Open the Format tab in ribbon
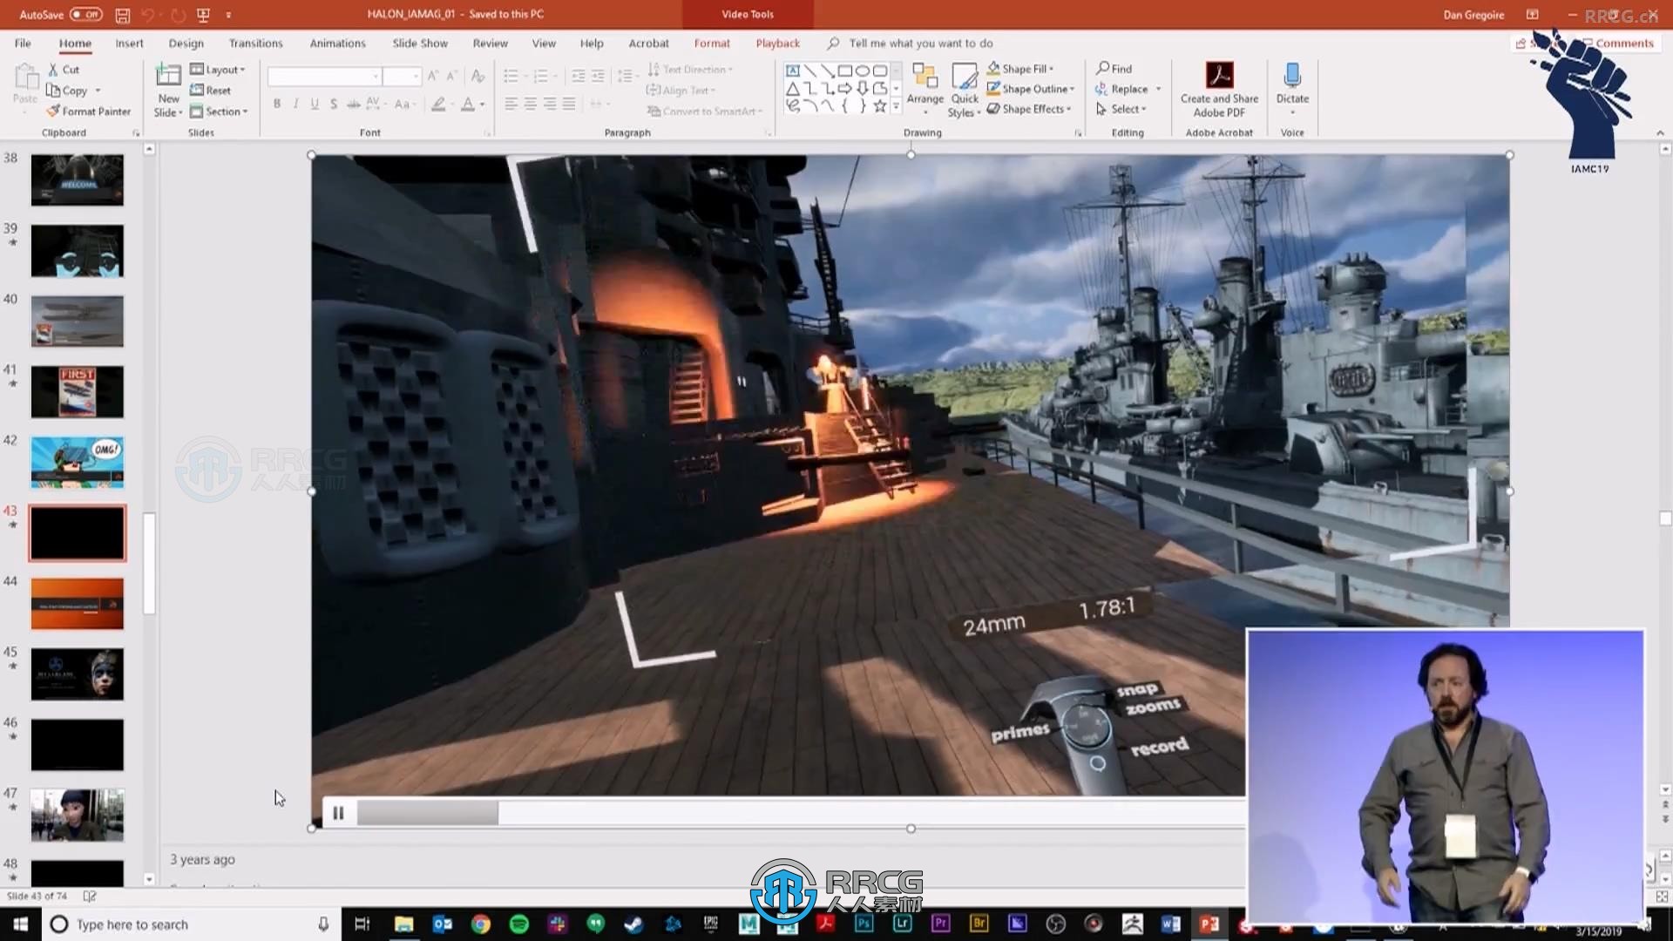Screen dimensions: 1673x941 (x=711, y=43)
